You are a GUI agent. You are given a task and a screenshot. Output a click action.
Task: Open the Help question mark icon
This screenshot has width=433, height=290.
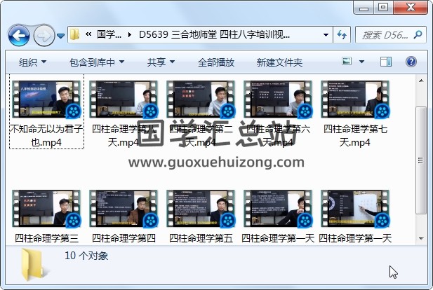(x=411, y=62)
